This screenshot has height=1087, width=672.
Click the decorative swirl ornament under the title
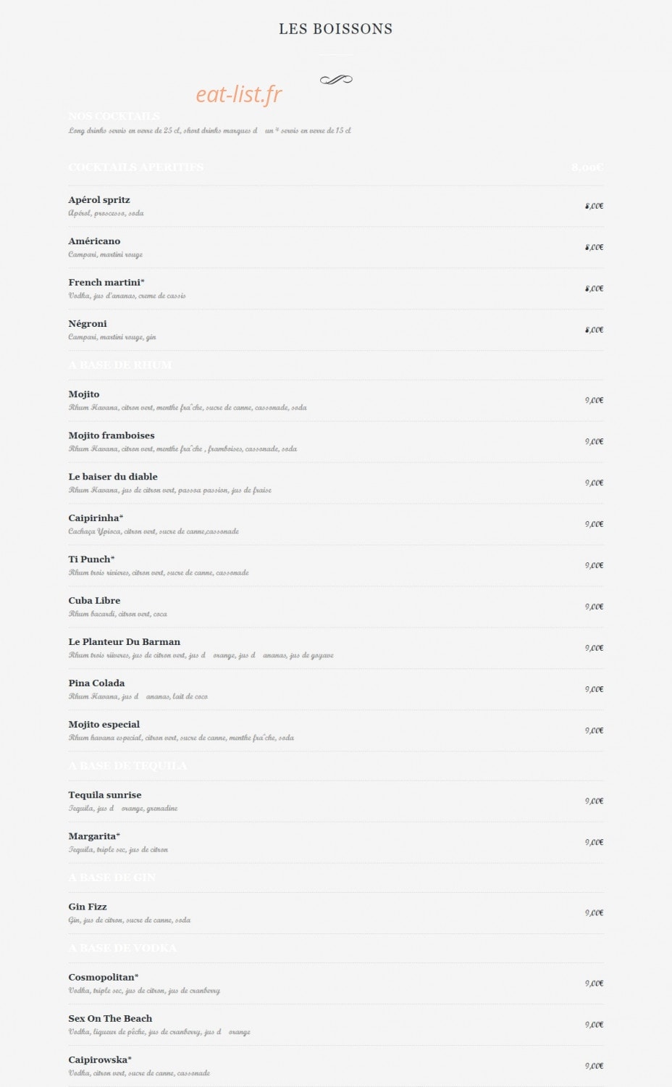coord(336,80)
